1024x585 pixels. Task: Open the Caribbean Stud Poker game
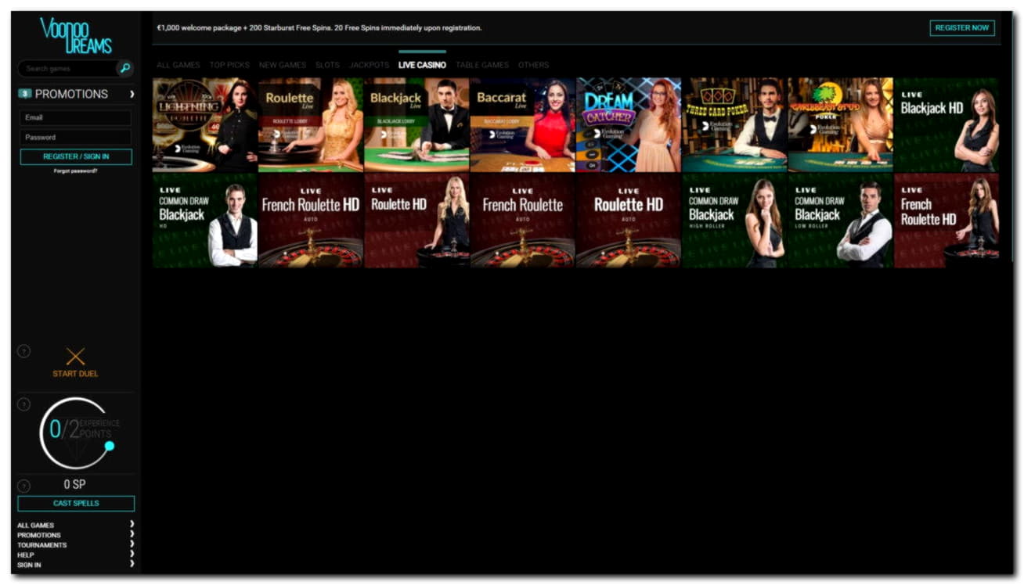840,124
